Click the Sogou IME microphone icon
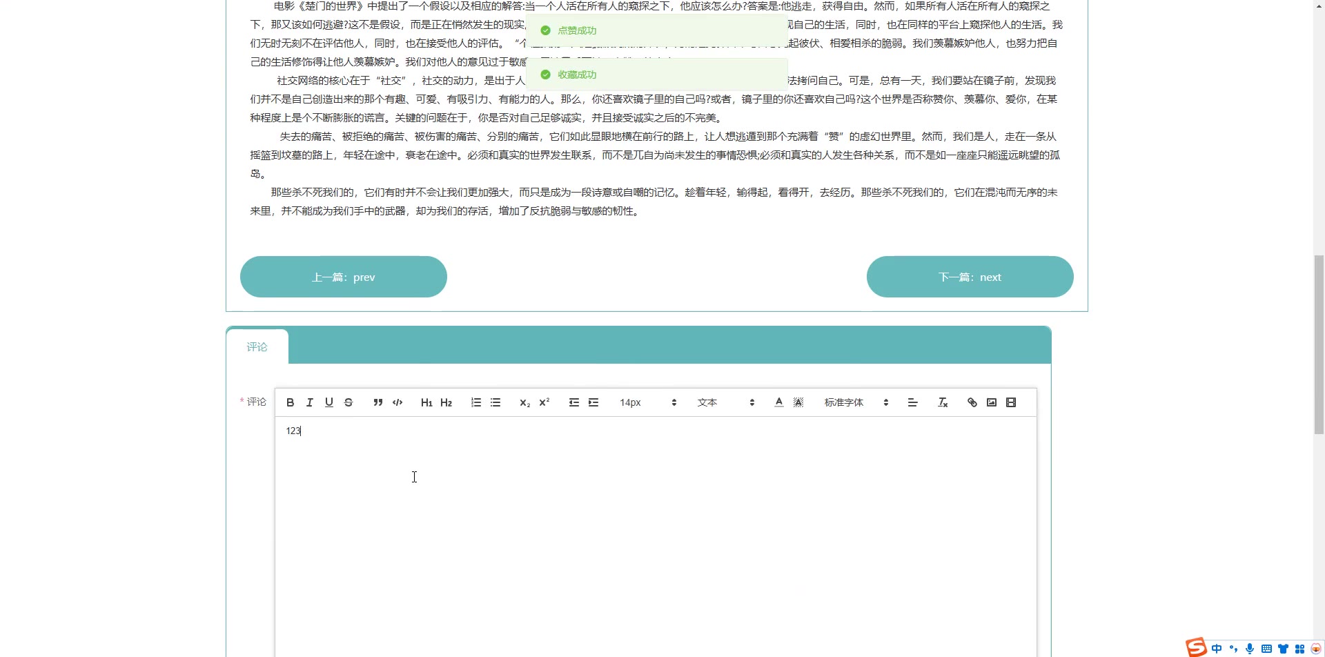Screen dimensions: 1325x657 [1250, 649]
